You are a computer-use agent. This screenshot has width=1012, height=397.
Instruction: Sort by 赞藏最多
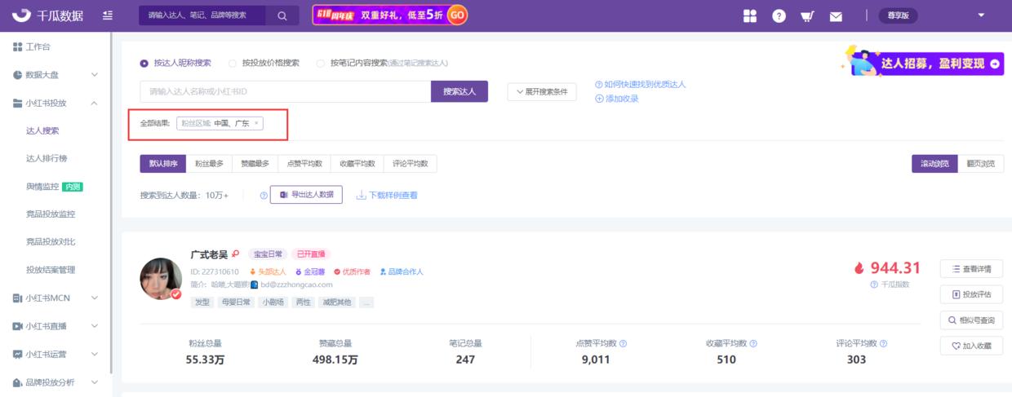(x=255, y=164)
